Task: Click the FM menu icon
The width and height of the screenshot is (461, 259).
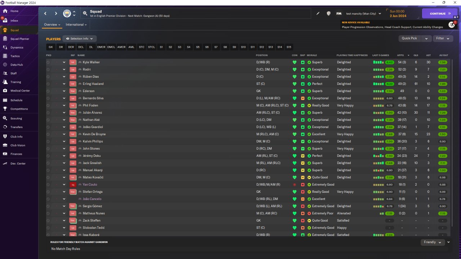Action: [339, 13]
